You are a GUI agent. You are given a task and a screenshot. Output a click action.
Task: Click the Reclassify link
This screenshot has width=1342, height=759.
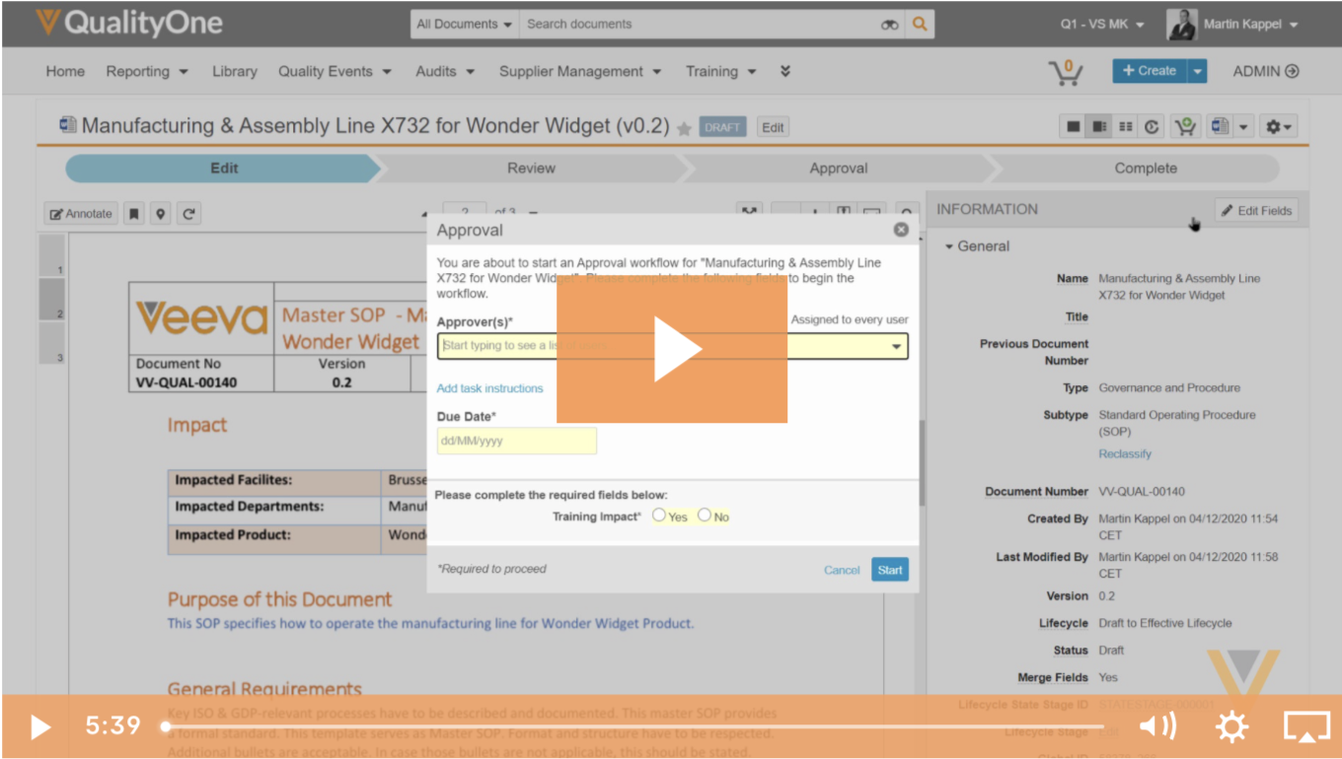pos(1125,454)
